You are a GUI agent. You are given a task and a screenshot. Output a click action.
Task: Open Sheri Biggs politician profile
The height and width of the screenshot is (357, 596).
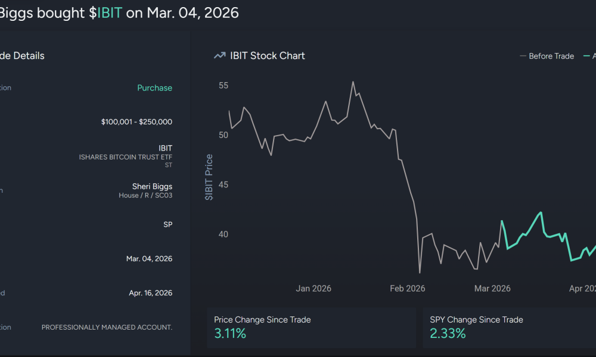(x=153, y=186)
